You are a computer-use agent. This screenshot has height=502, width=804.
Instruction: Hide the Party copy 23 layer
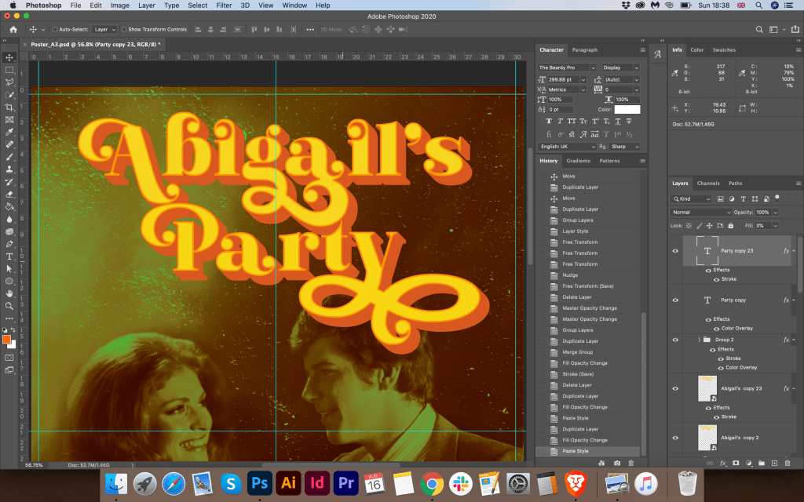675,251
